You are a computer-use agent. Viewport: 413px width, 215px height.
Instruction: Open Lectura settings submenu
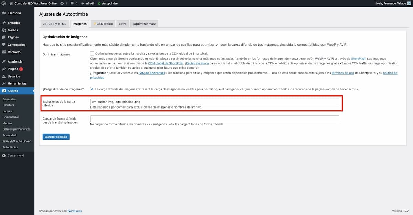click(8, 111)
